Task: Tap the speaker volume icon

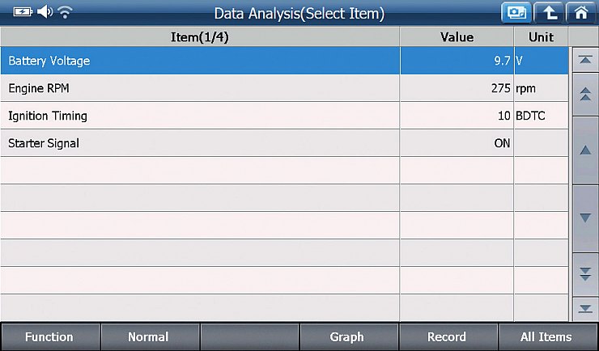Action: [x=45, y=12]
